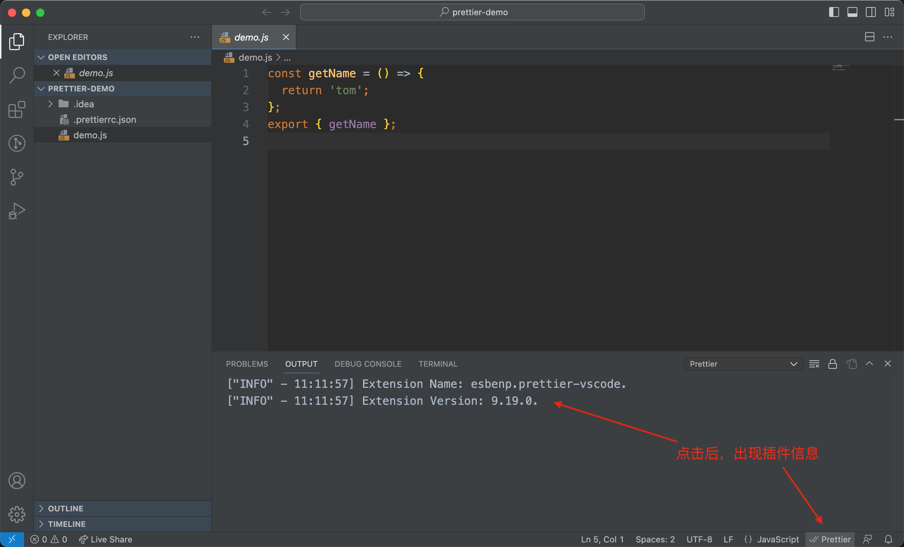
Task: Clear the output panel content
Action: click(x=814, y=364)
